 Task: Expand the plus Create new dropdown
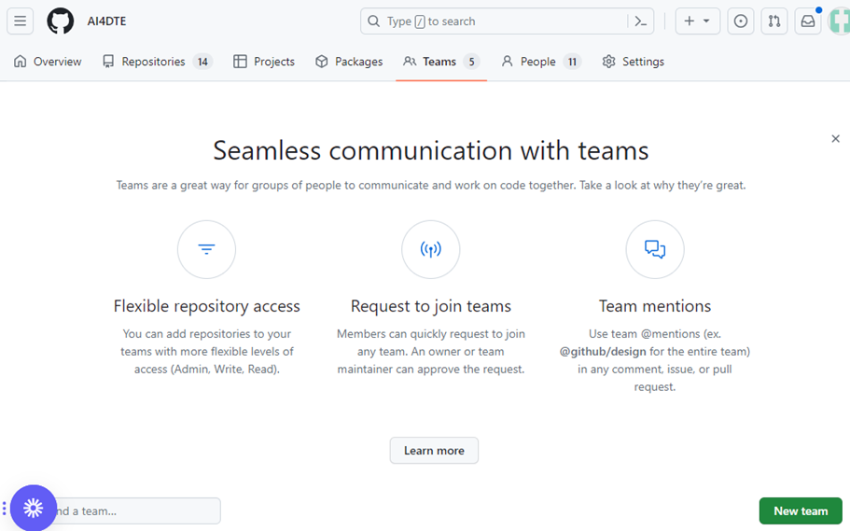[x=697, y=21]
